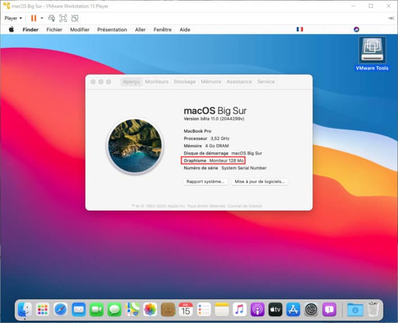Click the Numéro de série value
This screenshot has width=398, height=323.
coord(244,168)
